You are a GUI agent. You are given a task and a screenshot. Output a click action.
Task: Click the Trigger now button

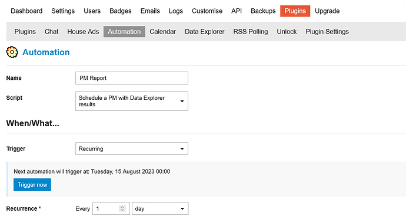click(x=32, y=184)
